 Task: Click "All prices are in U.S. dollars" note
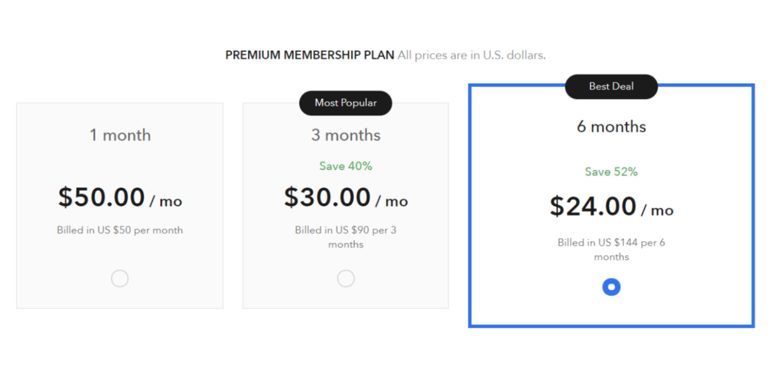[471, 55]
